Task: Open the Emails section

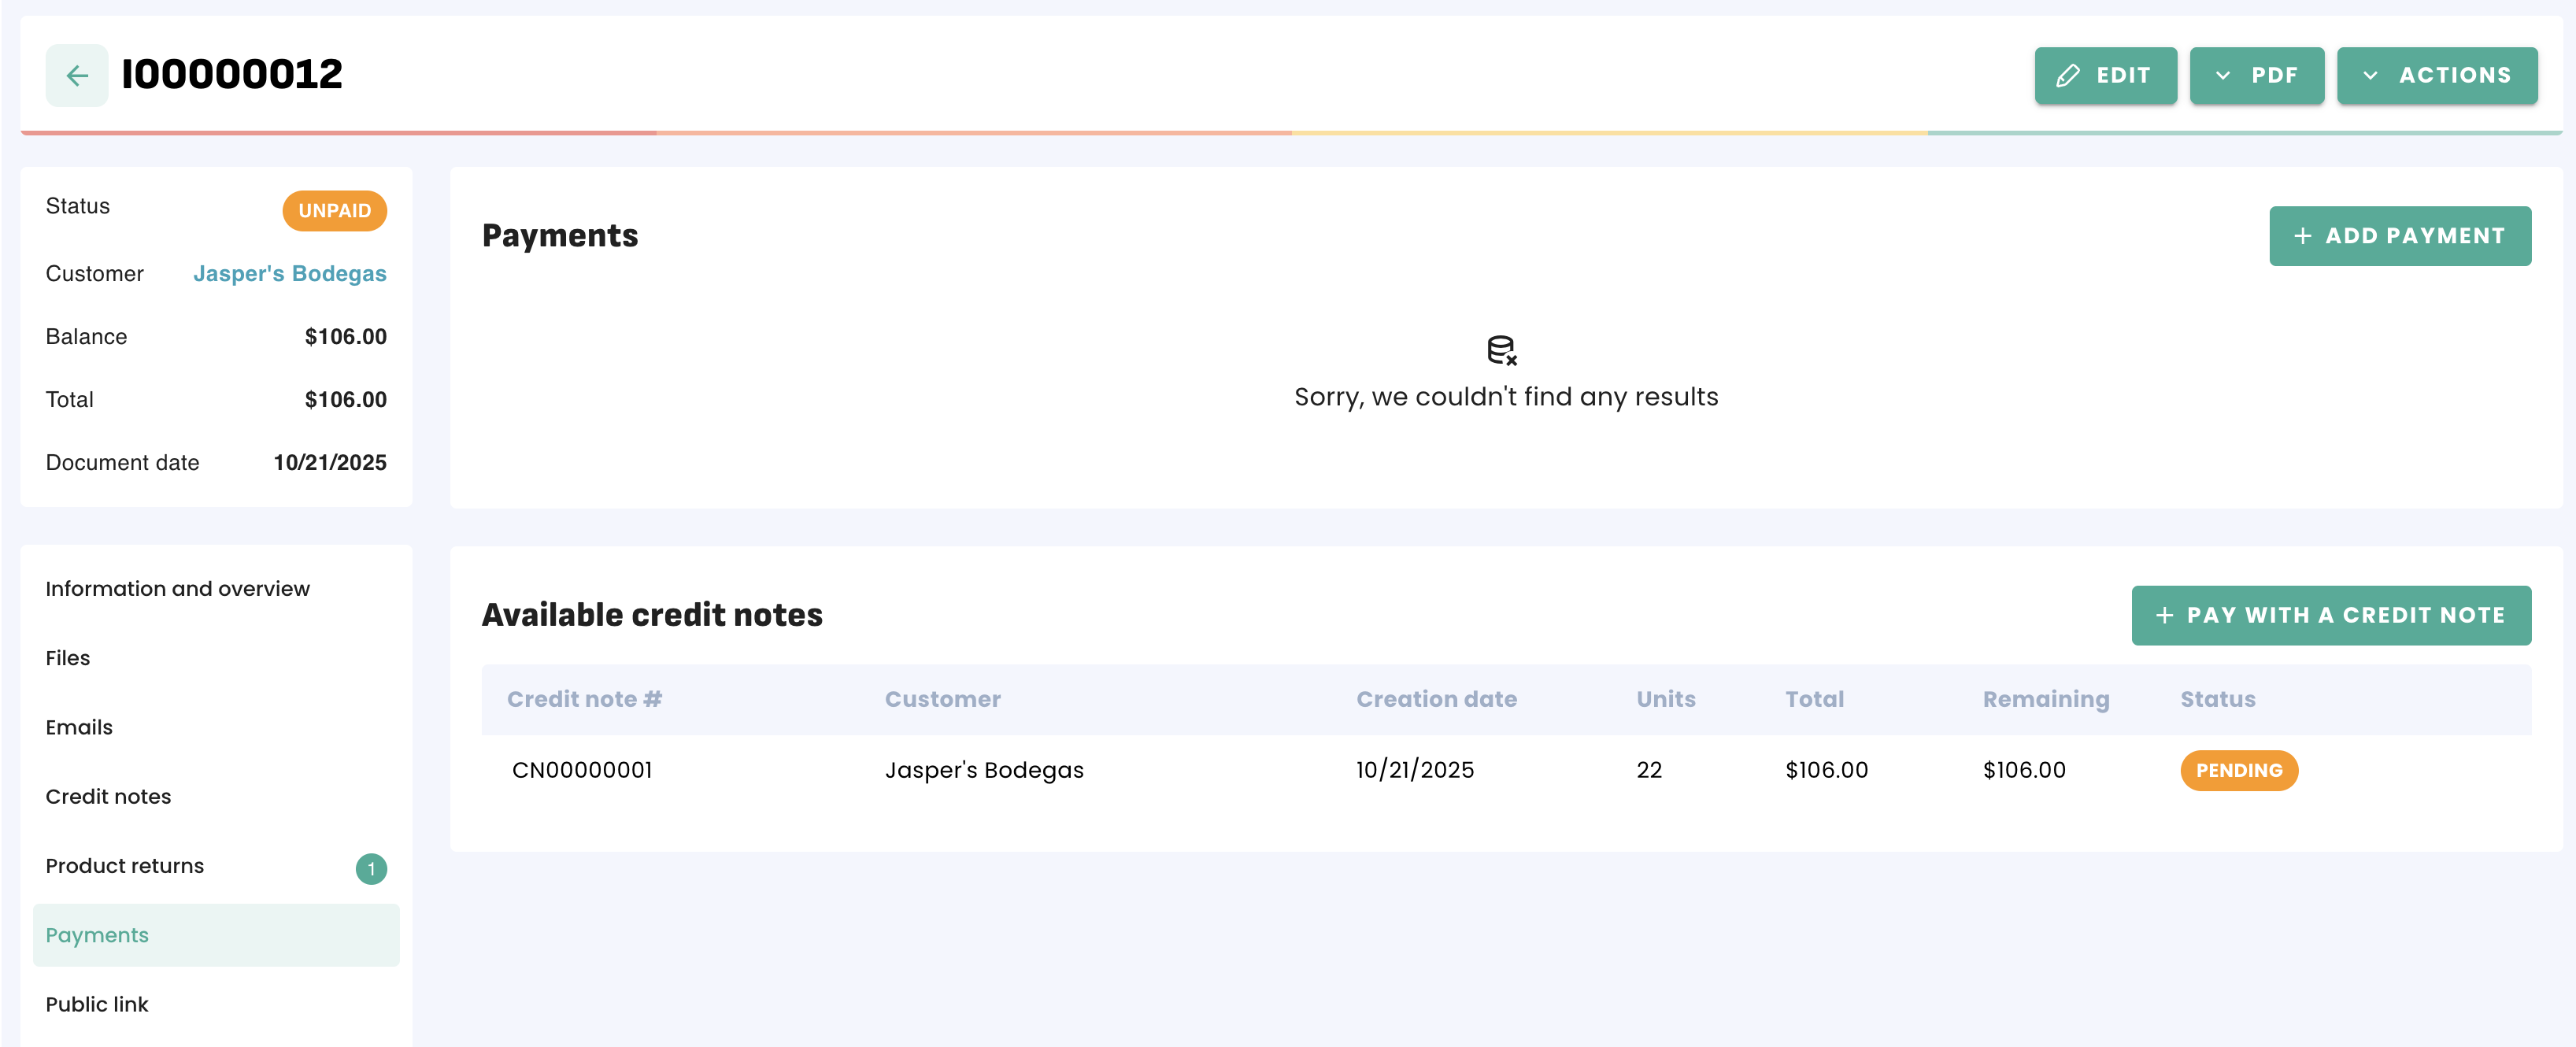Action: click(x=79, y=727)
